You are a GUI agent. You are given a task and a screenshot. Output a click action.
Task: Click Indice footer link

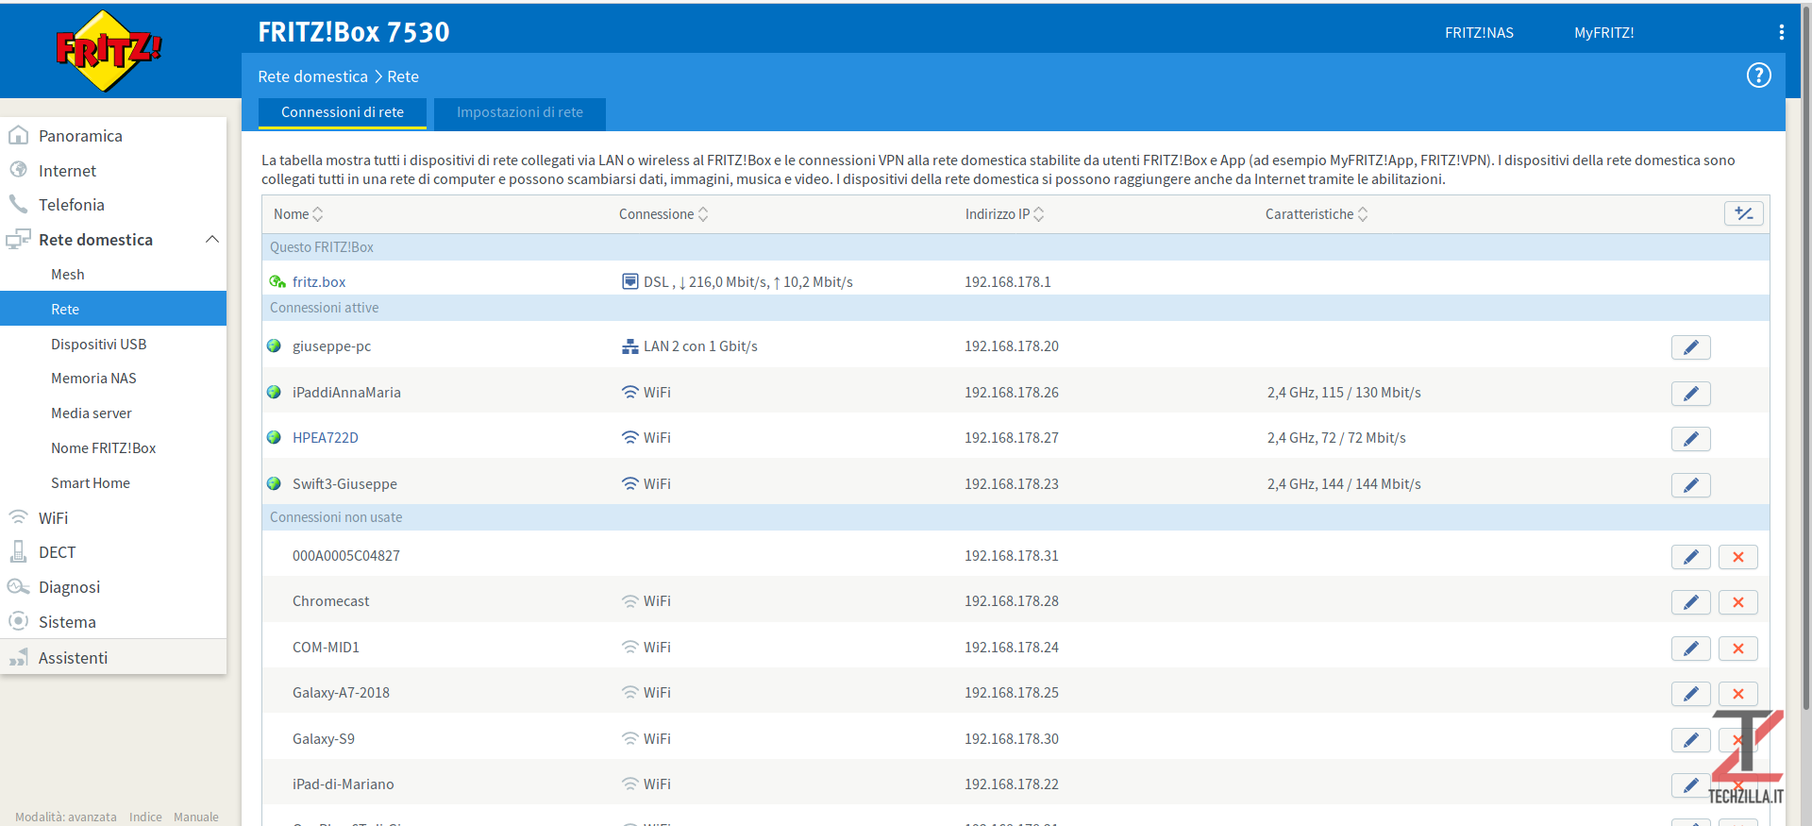(x=145, y=817)
